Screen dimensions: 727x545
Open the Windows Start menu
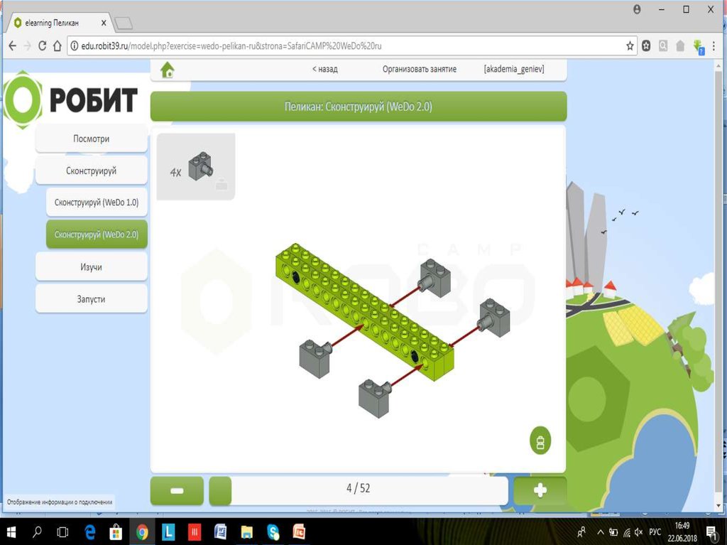(11, 532)
